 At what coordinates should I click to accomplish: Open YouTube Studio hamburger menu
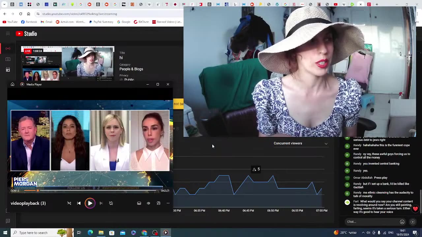tap(8, 34)
